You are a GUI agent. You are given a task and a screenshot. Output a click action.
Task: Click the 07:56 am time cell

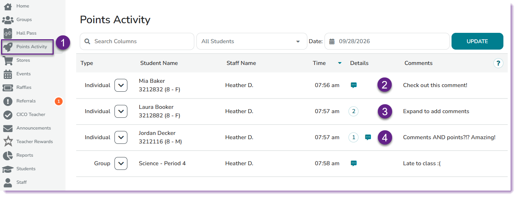click(327, 85)
